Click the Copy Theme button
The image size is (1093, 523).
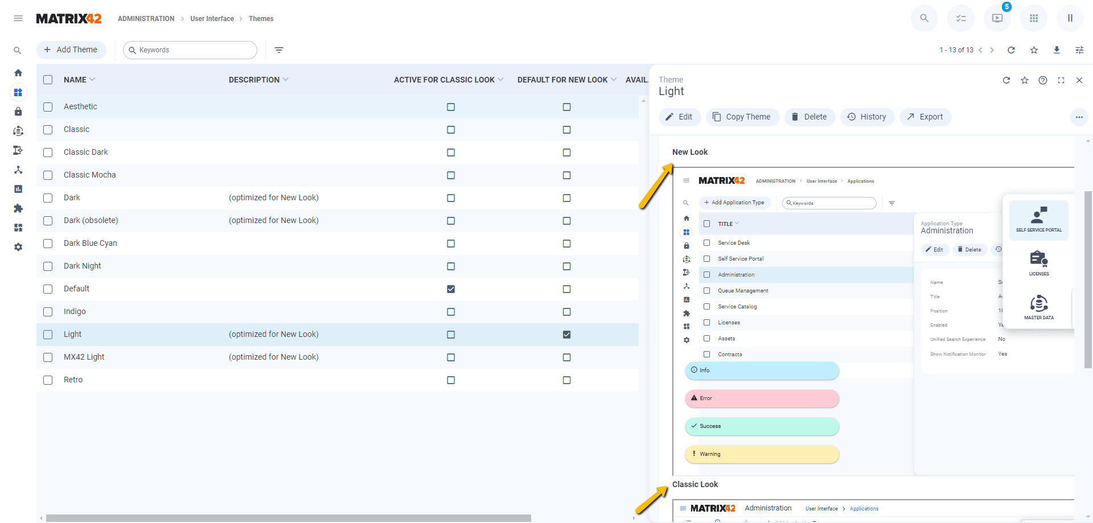pyautogui.click(x=742, y=117)
